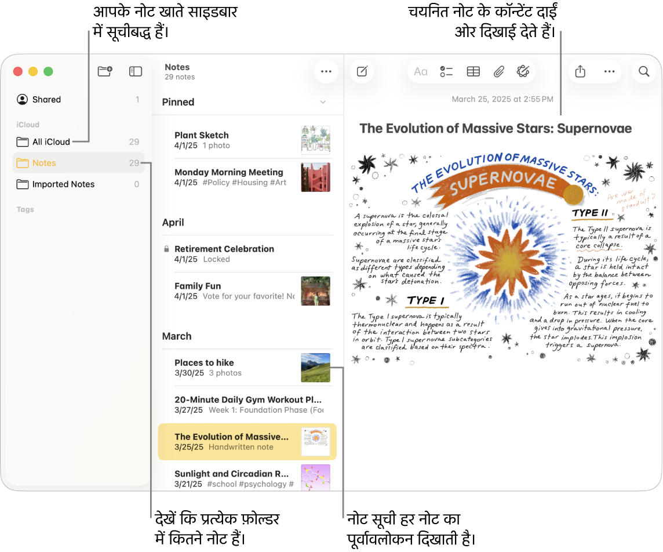The image size is (663, 552).
Task: Click the Sunlight and Circadian thumbnail
Action: point(315,478)
